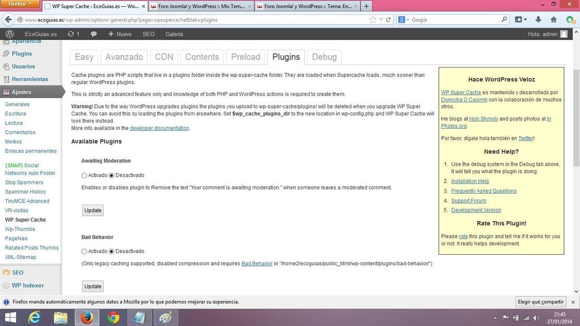Select Activado for Awaiting Moderation

(x=84, y=175)
